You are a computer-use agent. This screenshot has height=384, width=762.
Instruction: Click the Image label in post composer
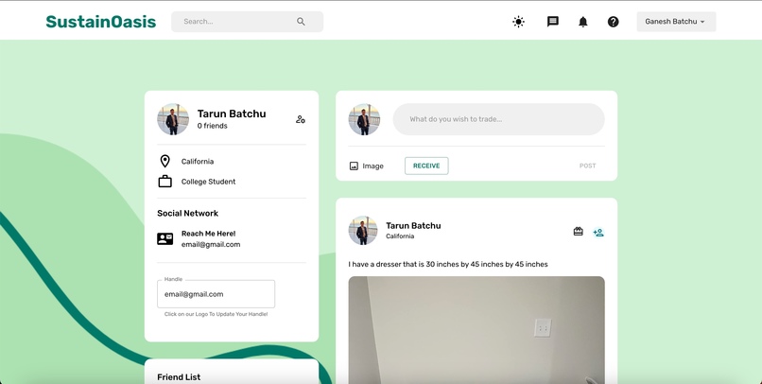(x=373, y=166)
